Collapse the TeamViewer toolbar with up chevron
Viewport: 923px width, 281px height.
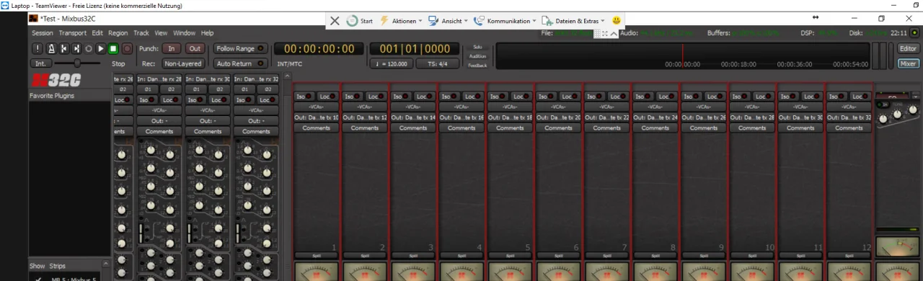coord(614,34)
